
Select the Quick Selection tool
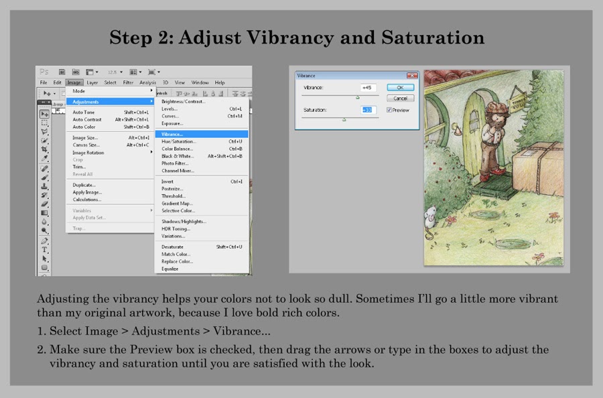[45, 141]
